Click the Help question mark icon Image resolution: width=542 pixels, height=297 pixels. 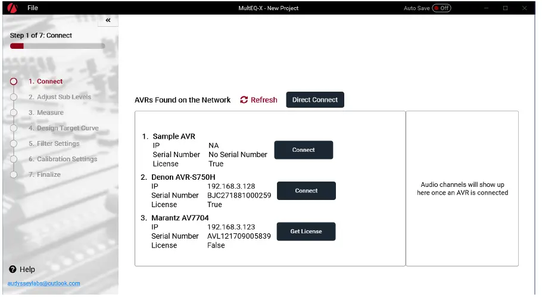pyautogui.click(x=13, y=270)
